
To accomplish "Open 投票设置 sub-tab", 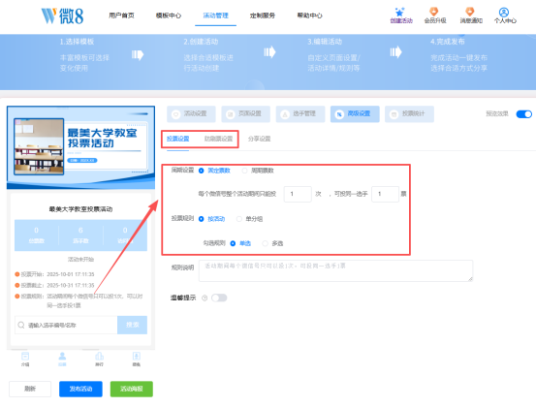I will point(177,139).
